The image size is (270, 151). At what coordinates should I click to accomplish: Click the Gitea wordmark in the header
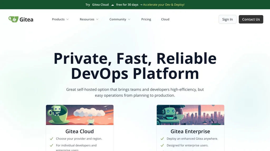click(26, 19)
